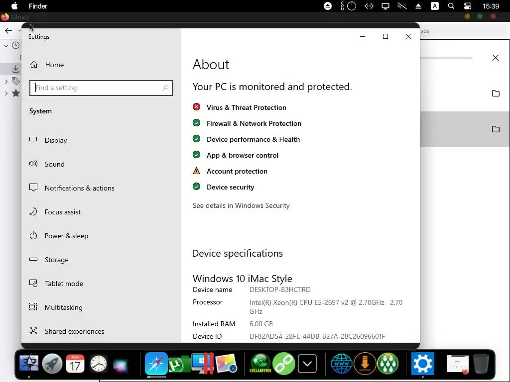Open Spotlight search in menu bar

point(451,6)
